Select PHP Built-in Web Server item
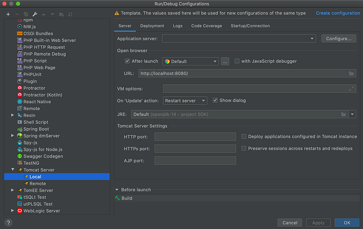The width and height of the screenshot is (363, 229). [x=57, y=41]
